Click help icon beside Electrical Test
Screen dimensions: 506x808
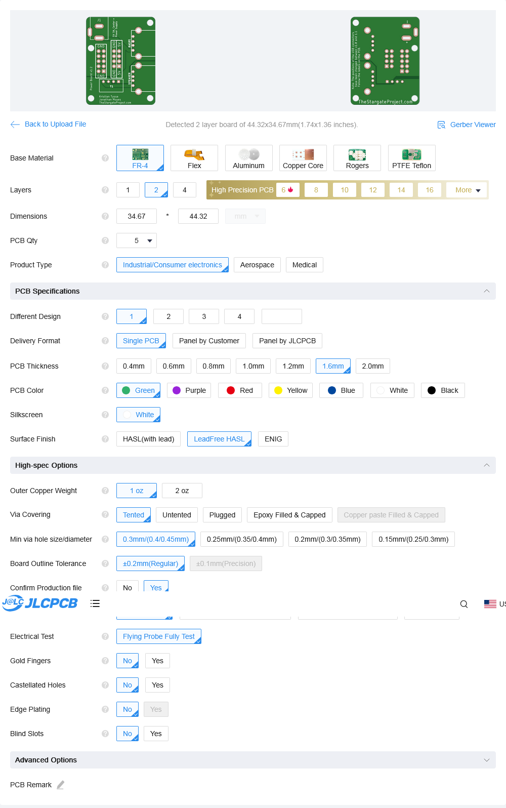(105, 636)
